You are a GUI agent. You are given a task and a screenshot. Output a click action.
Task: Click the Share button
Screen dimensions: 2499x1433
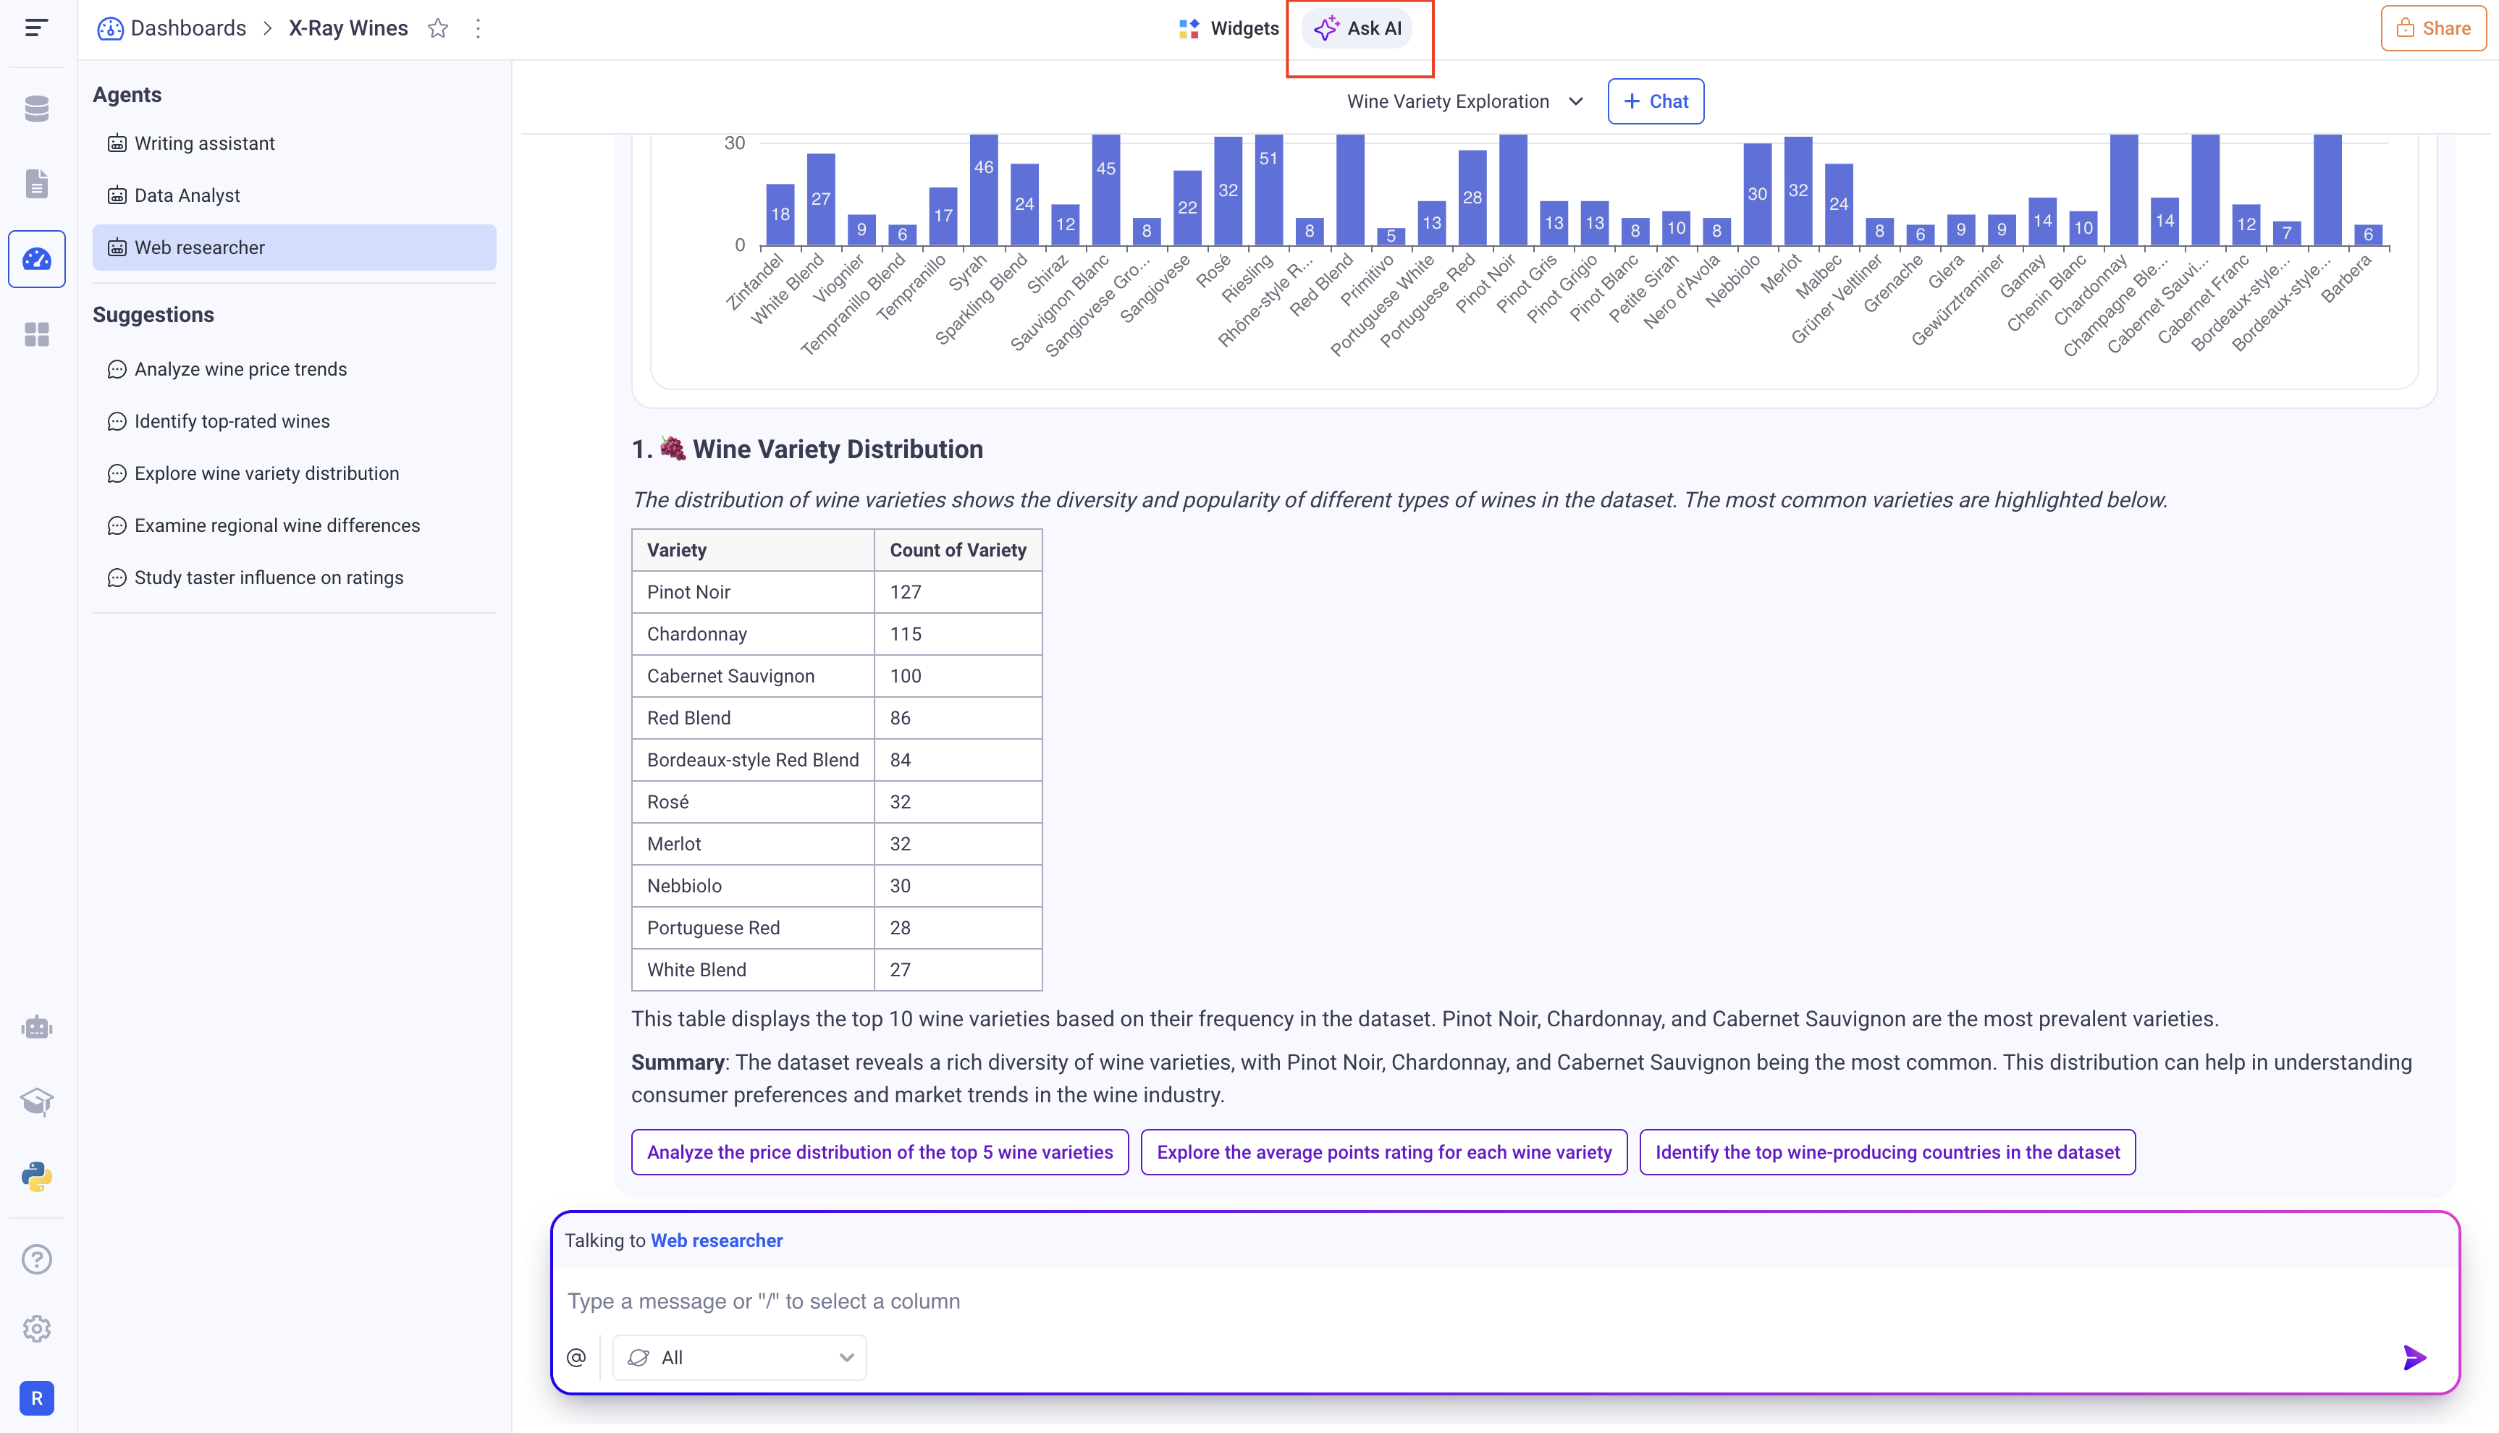2432,28
